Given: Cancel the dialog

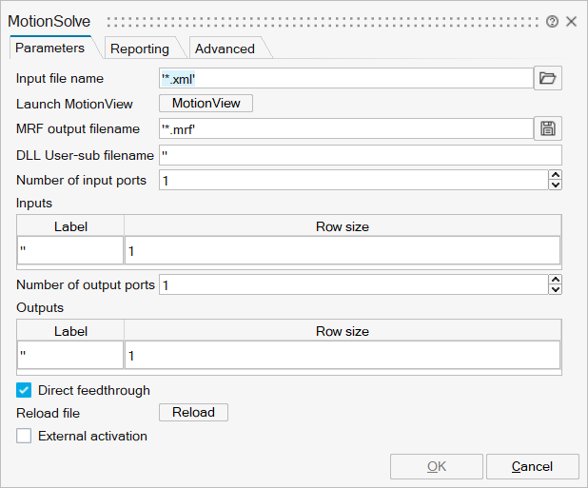Looking at the screenshot, I should tap(532, 466).
